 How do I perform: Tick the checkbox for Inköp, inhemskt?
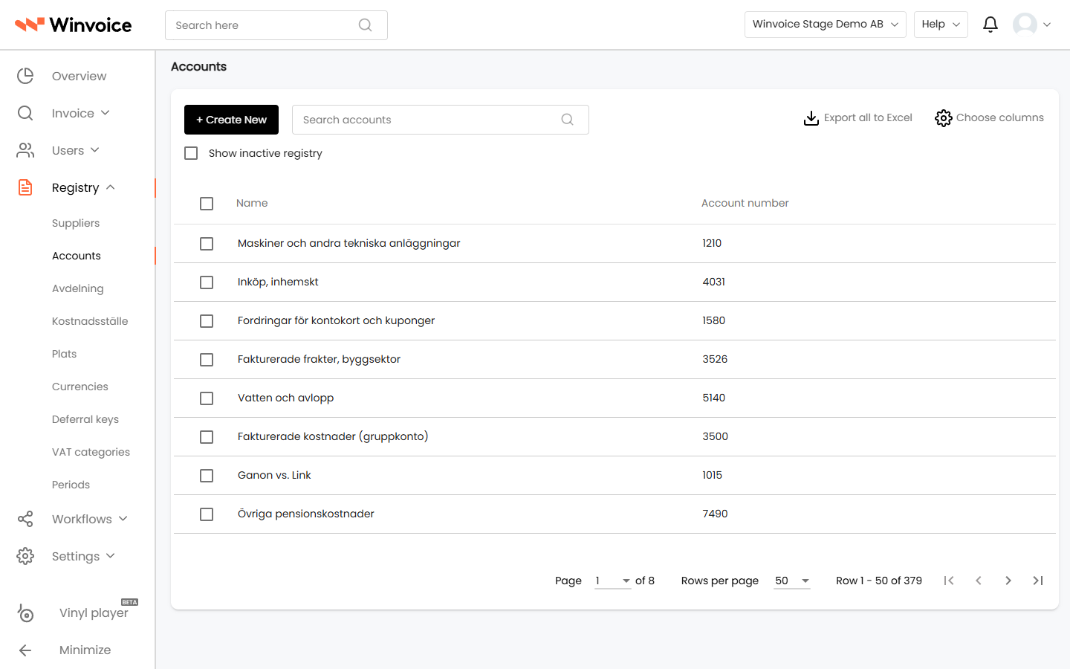coord(207,282)
